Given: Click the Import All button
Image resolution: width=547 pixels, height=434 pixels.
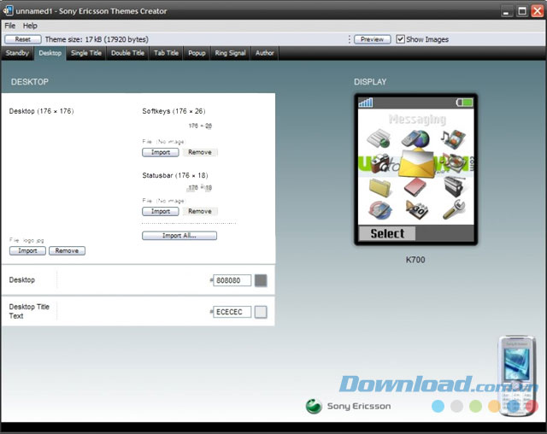Looking at the screenshot, I should [x=179, y=236].
